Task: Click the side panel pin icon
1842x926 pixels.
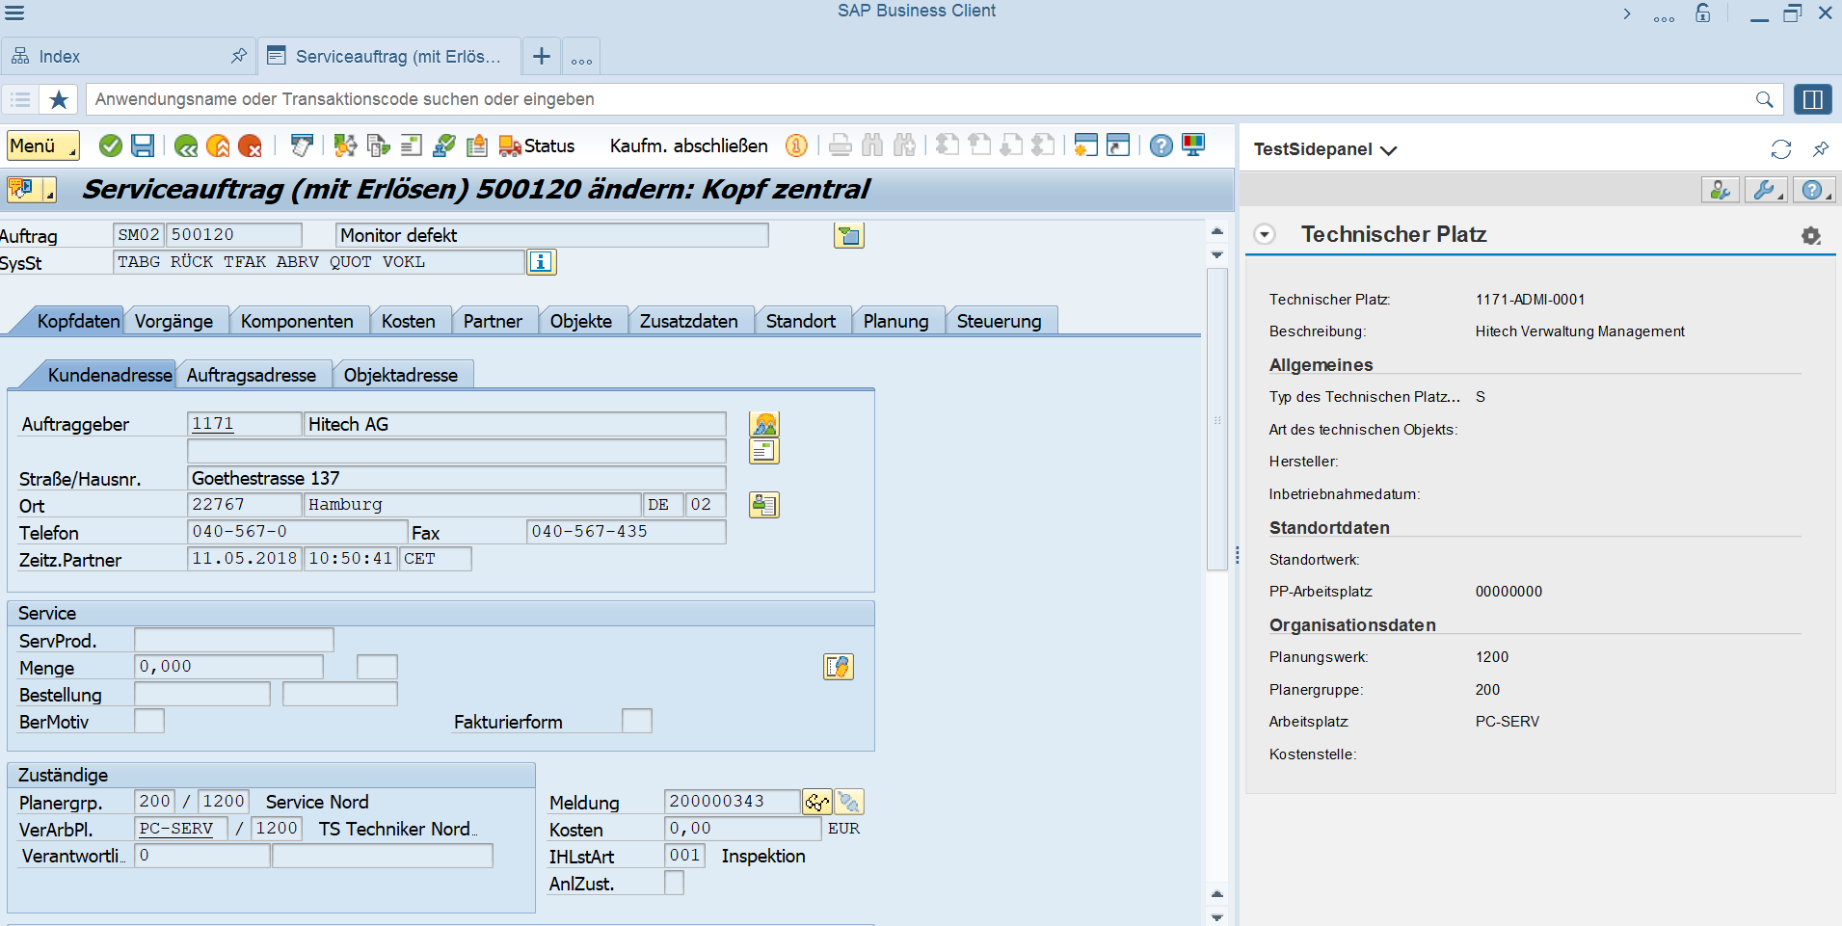Action: [1820, 149]
